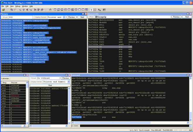The width and height of the screenshot is (193, 132).
Task: Click Next button in lower Memory panel
Action: tap(50, 85)
